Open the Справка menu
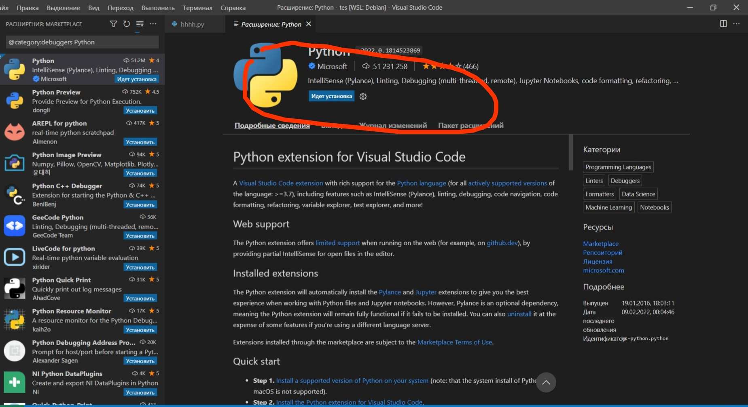748x407 pixels. click(233, 8)
